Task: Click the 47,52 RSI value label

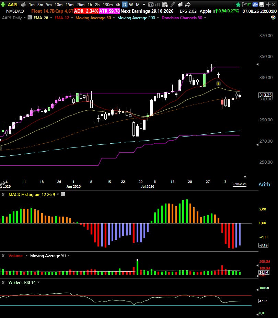Action: (263, 301)
